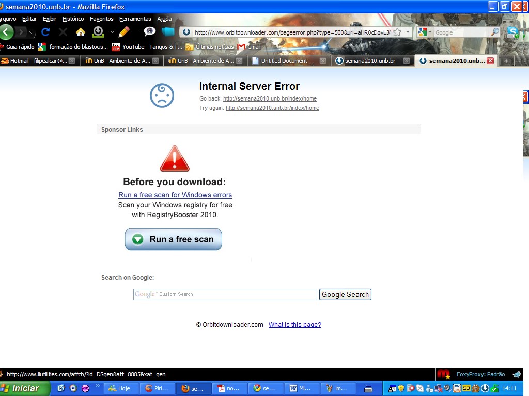This screenshot has height=396, width=529.
Task: Open the Gmail bookmark
Action: [x=249, y=47]
